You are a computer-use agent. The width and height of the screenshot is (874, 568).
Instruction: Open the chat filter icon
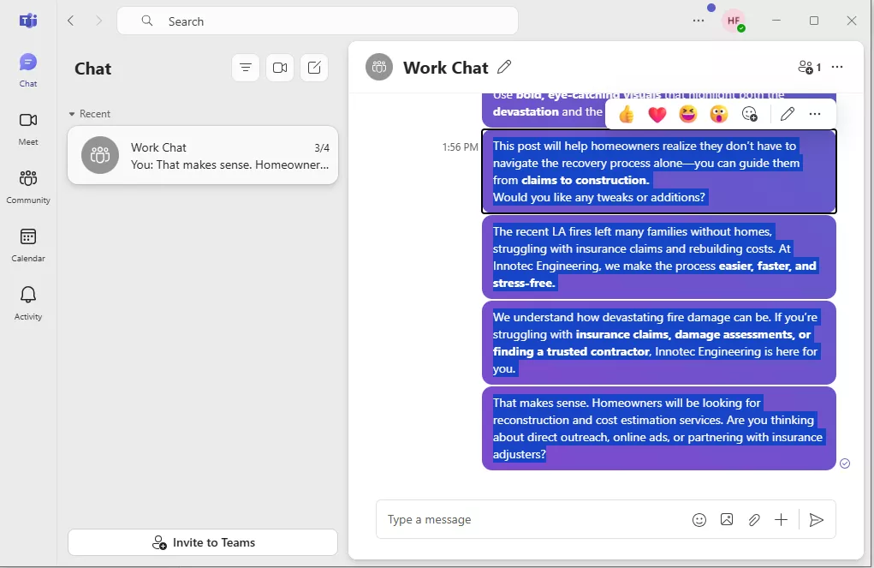[246, 67]
